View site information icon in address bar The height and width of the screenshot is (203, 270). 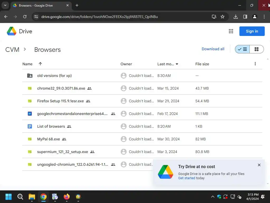pyautogui.click(x=36, y=17)
